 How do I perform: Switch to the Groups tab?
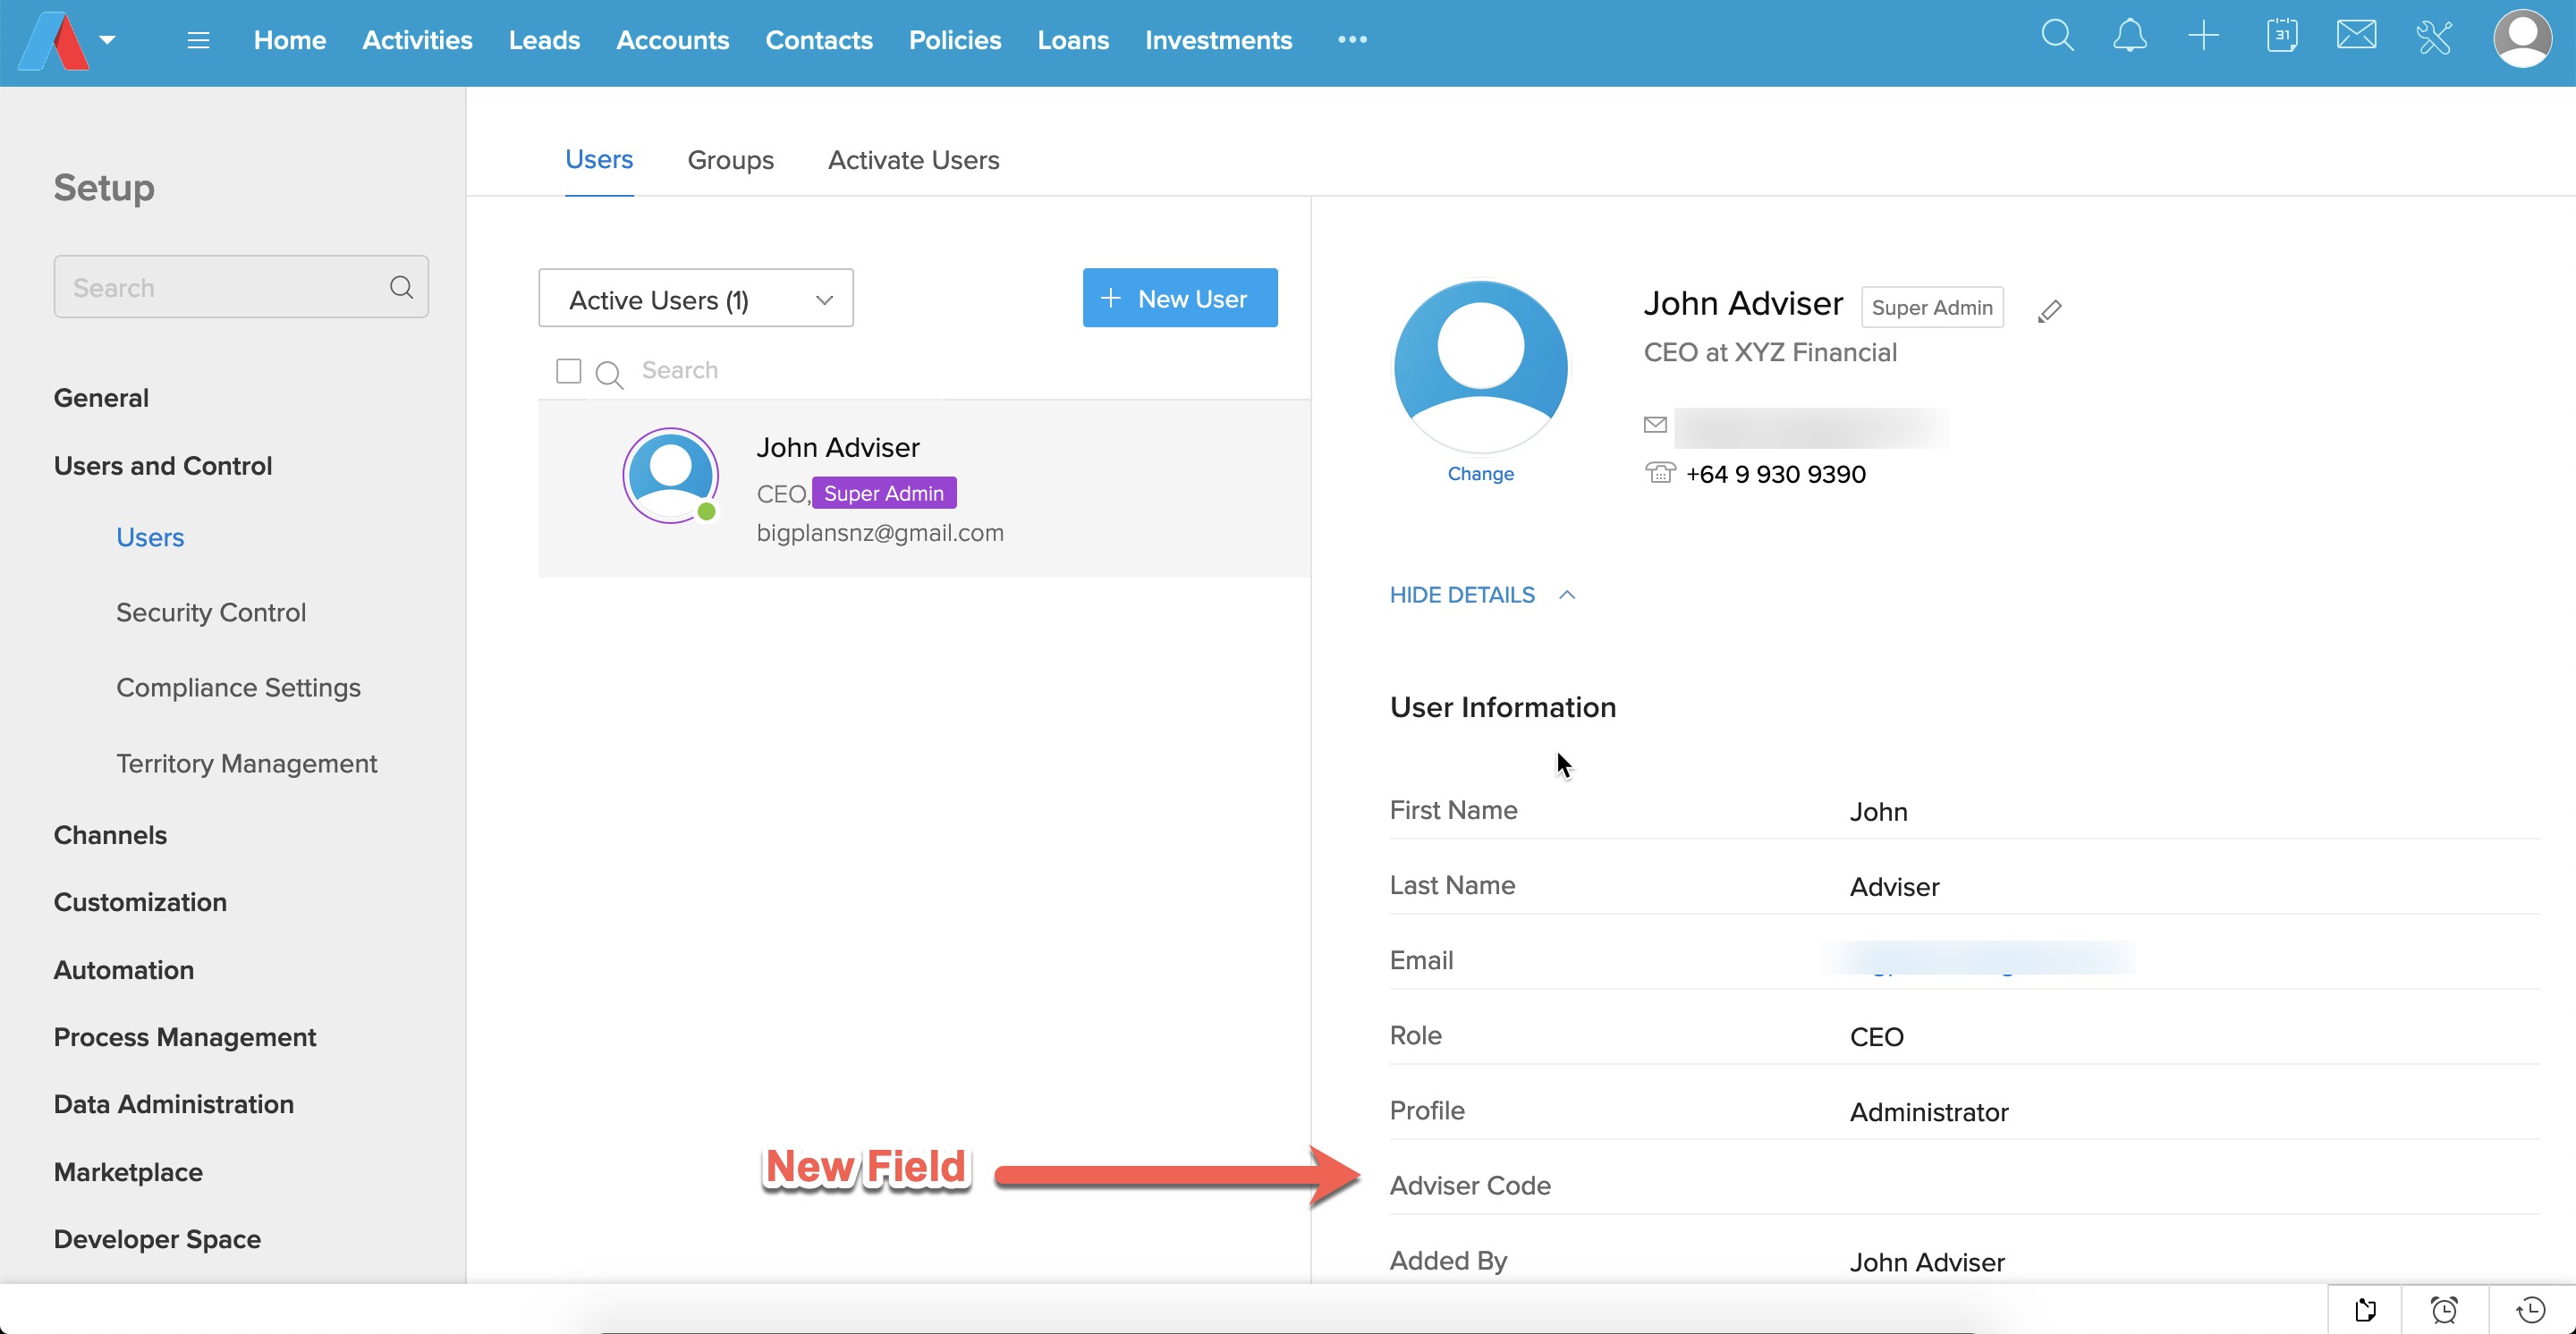click(x=730, y=160)
